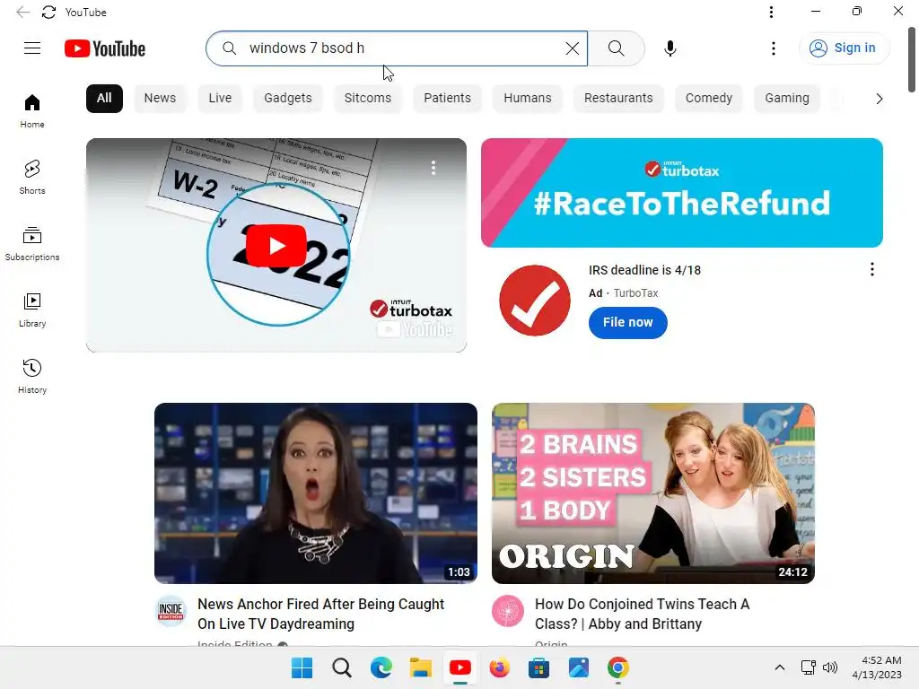Image resolution: width=919 pixels, height=689 pixels.
Task: Select the All filter chip
Action: click(104, 99)
